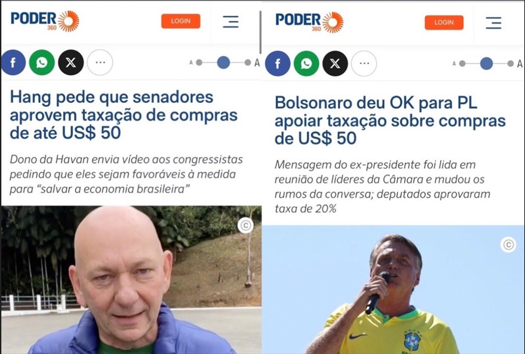Select the smallest font size dot on the left slider
525x354 pixels.
point(199,63)
